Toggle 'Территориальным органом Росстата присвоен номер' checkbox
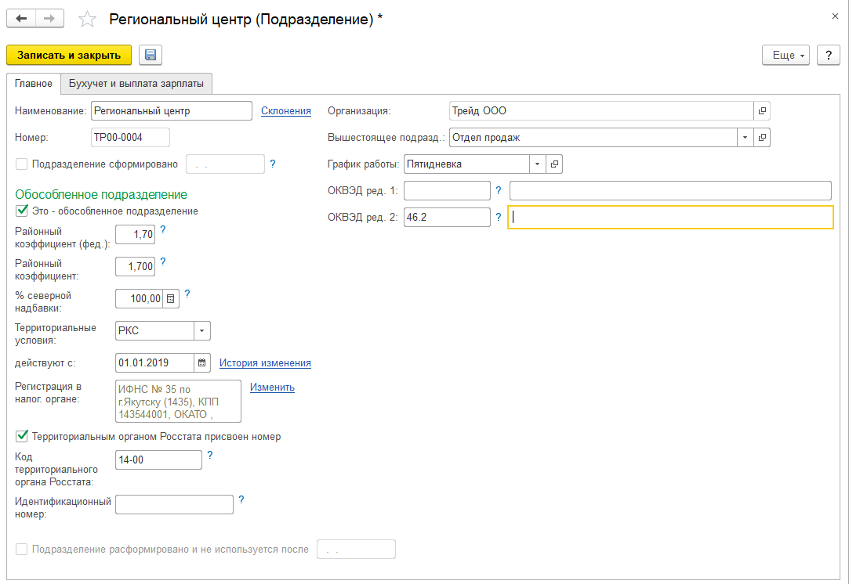 (x=21, y=436)
